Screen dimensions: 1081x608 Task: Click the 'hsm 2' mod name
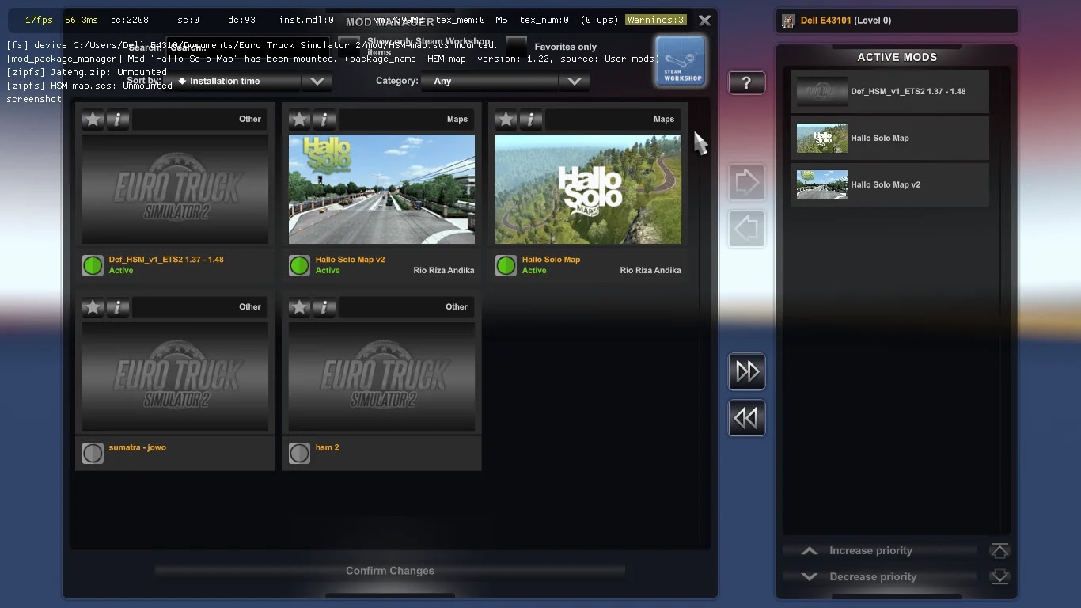tap(328, 447)
